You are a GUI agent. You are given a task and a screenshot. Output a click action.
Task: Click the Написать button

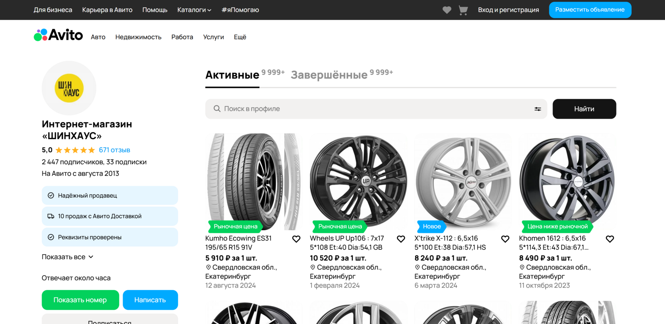pyautogui.click(x=150, y=300)
